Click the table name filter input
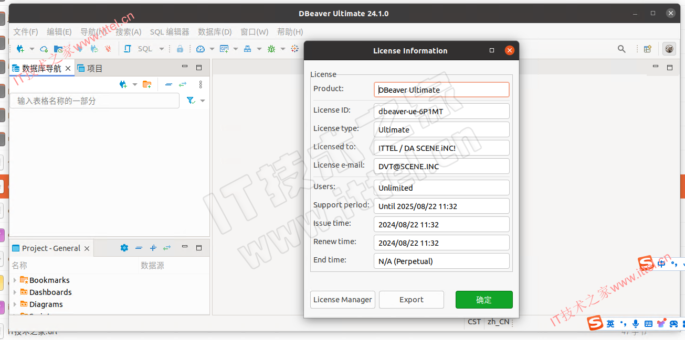Viewport: 685px width, 340px height. click(94, 101)
